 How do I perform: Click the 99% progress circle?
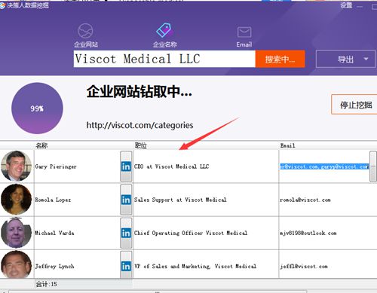tap(37, 108)
